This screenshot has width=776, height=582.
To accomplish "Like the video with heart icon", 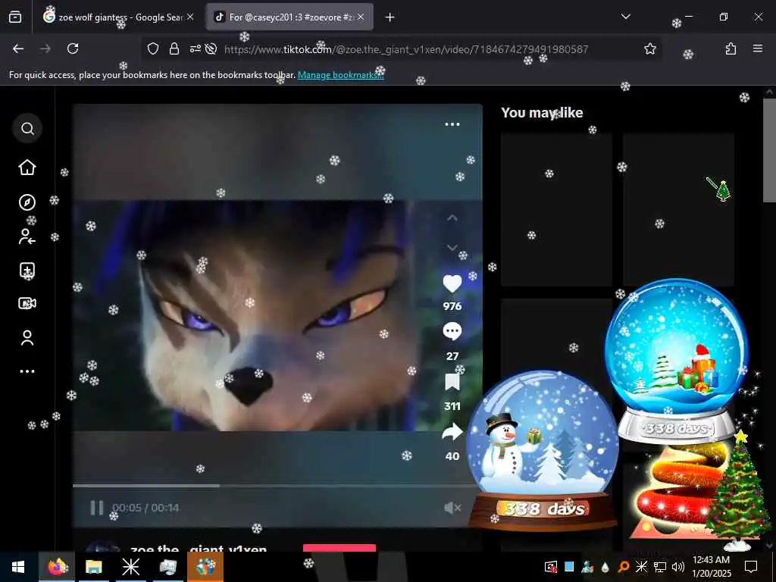I will (452, 283).
